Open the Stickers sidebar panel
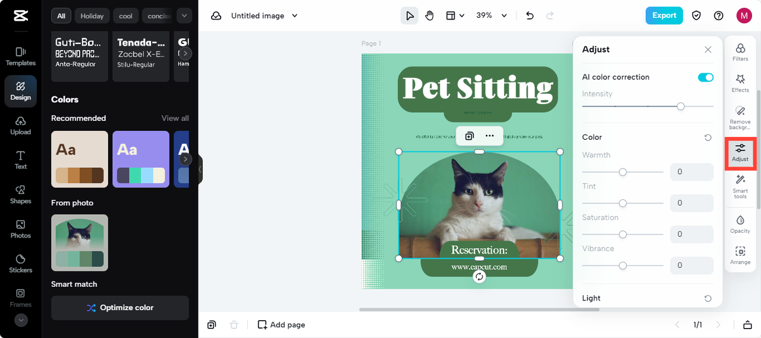This screenshot has width=761, height=338. tap(21, 264)
